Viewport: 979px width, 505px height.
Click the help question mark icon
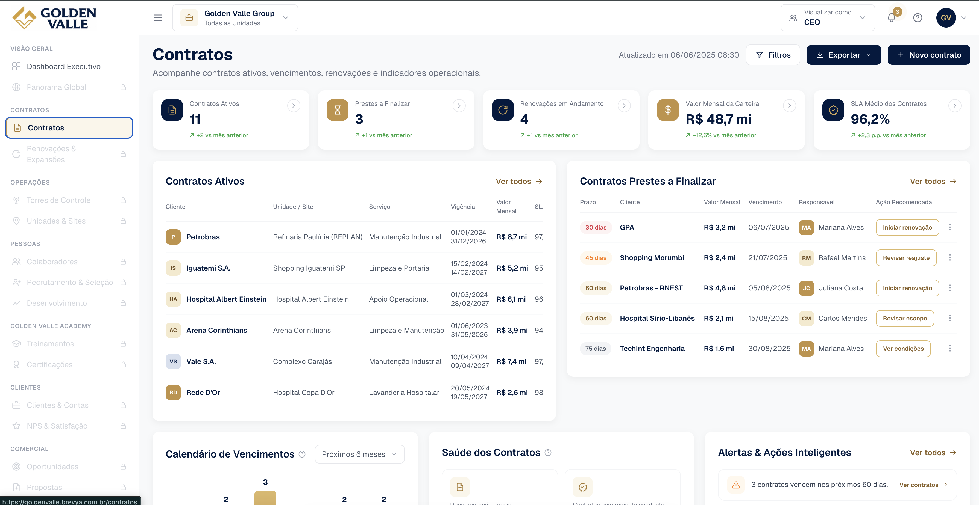(x=918, y=18)
